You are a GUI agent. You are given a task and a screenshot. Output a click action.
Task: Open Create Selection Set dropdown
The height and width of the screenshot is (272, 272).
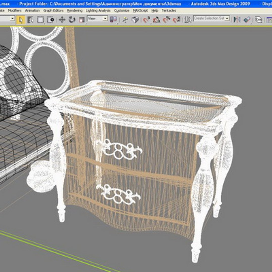pyautogui.click(x=212, y=18)
